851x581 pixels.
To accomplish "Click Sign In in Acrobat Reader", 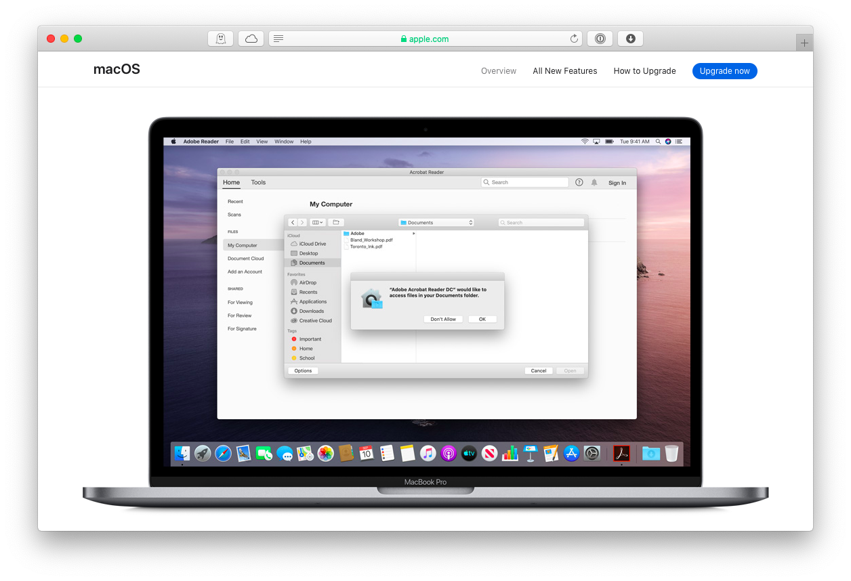I will (x=617, y=183).
